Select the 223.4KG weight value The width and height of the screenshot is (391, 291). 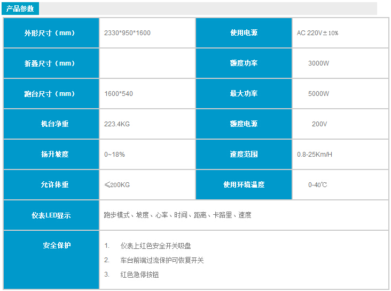[x=117, y=124]
